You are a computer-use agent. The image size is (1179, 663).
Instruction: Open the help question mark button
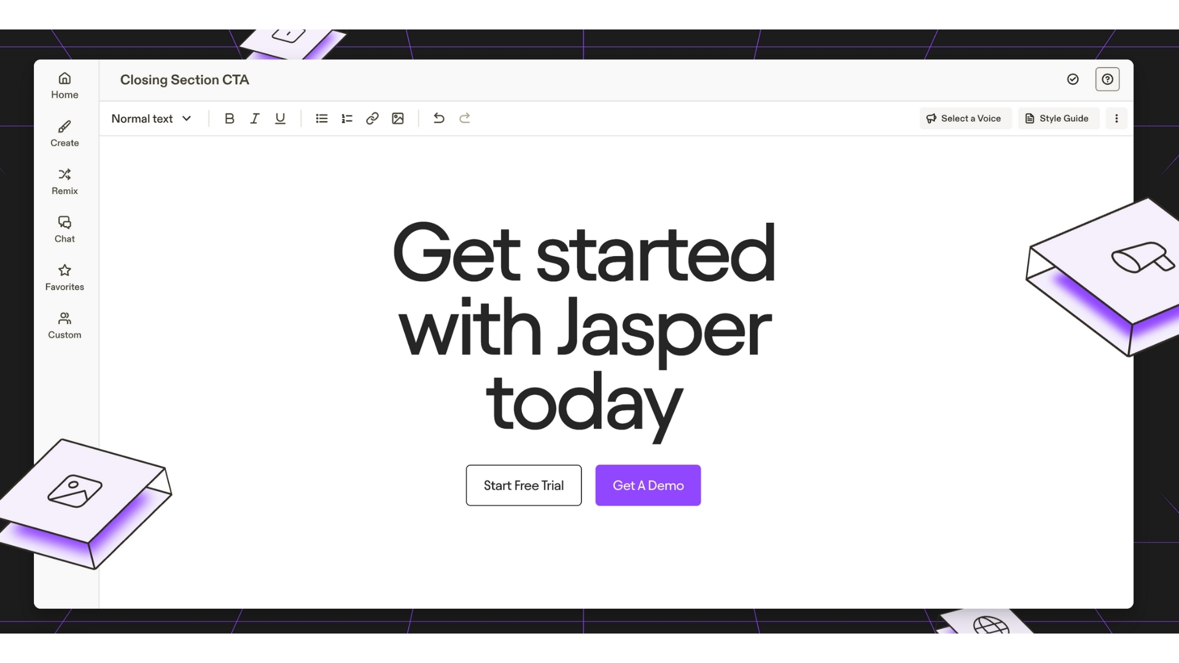tap(1107, 79)
